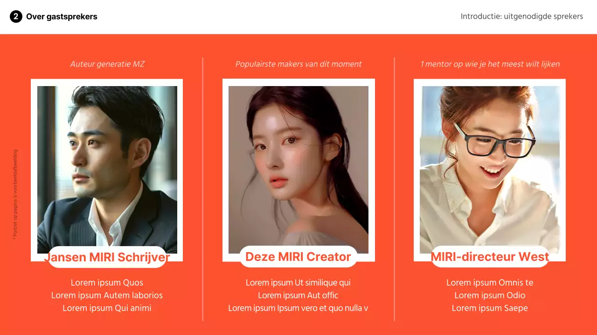The image size is (597, 335).
Task: Select the dark-haired woman portrait photo
Action: [298, 170]
